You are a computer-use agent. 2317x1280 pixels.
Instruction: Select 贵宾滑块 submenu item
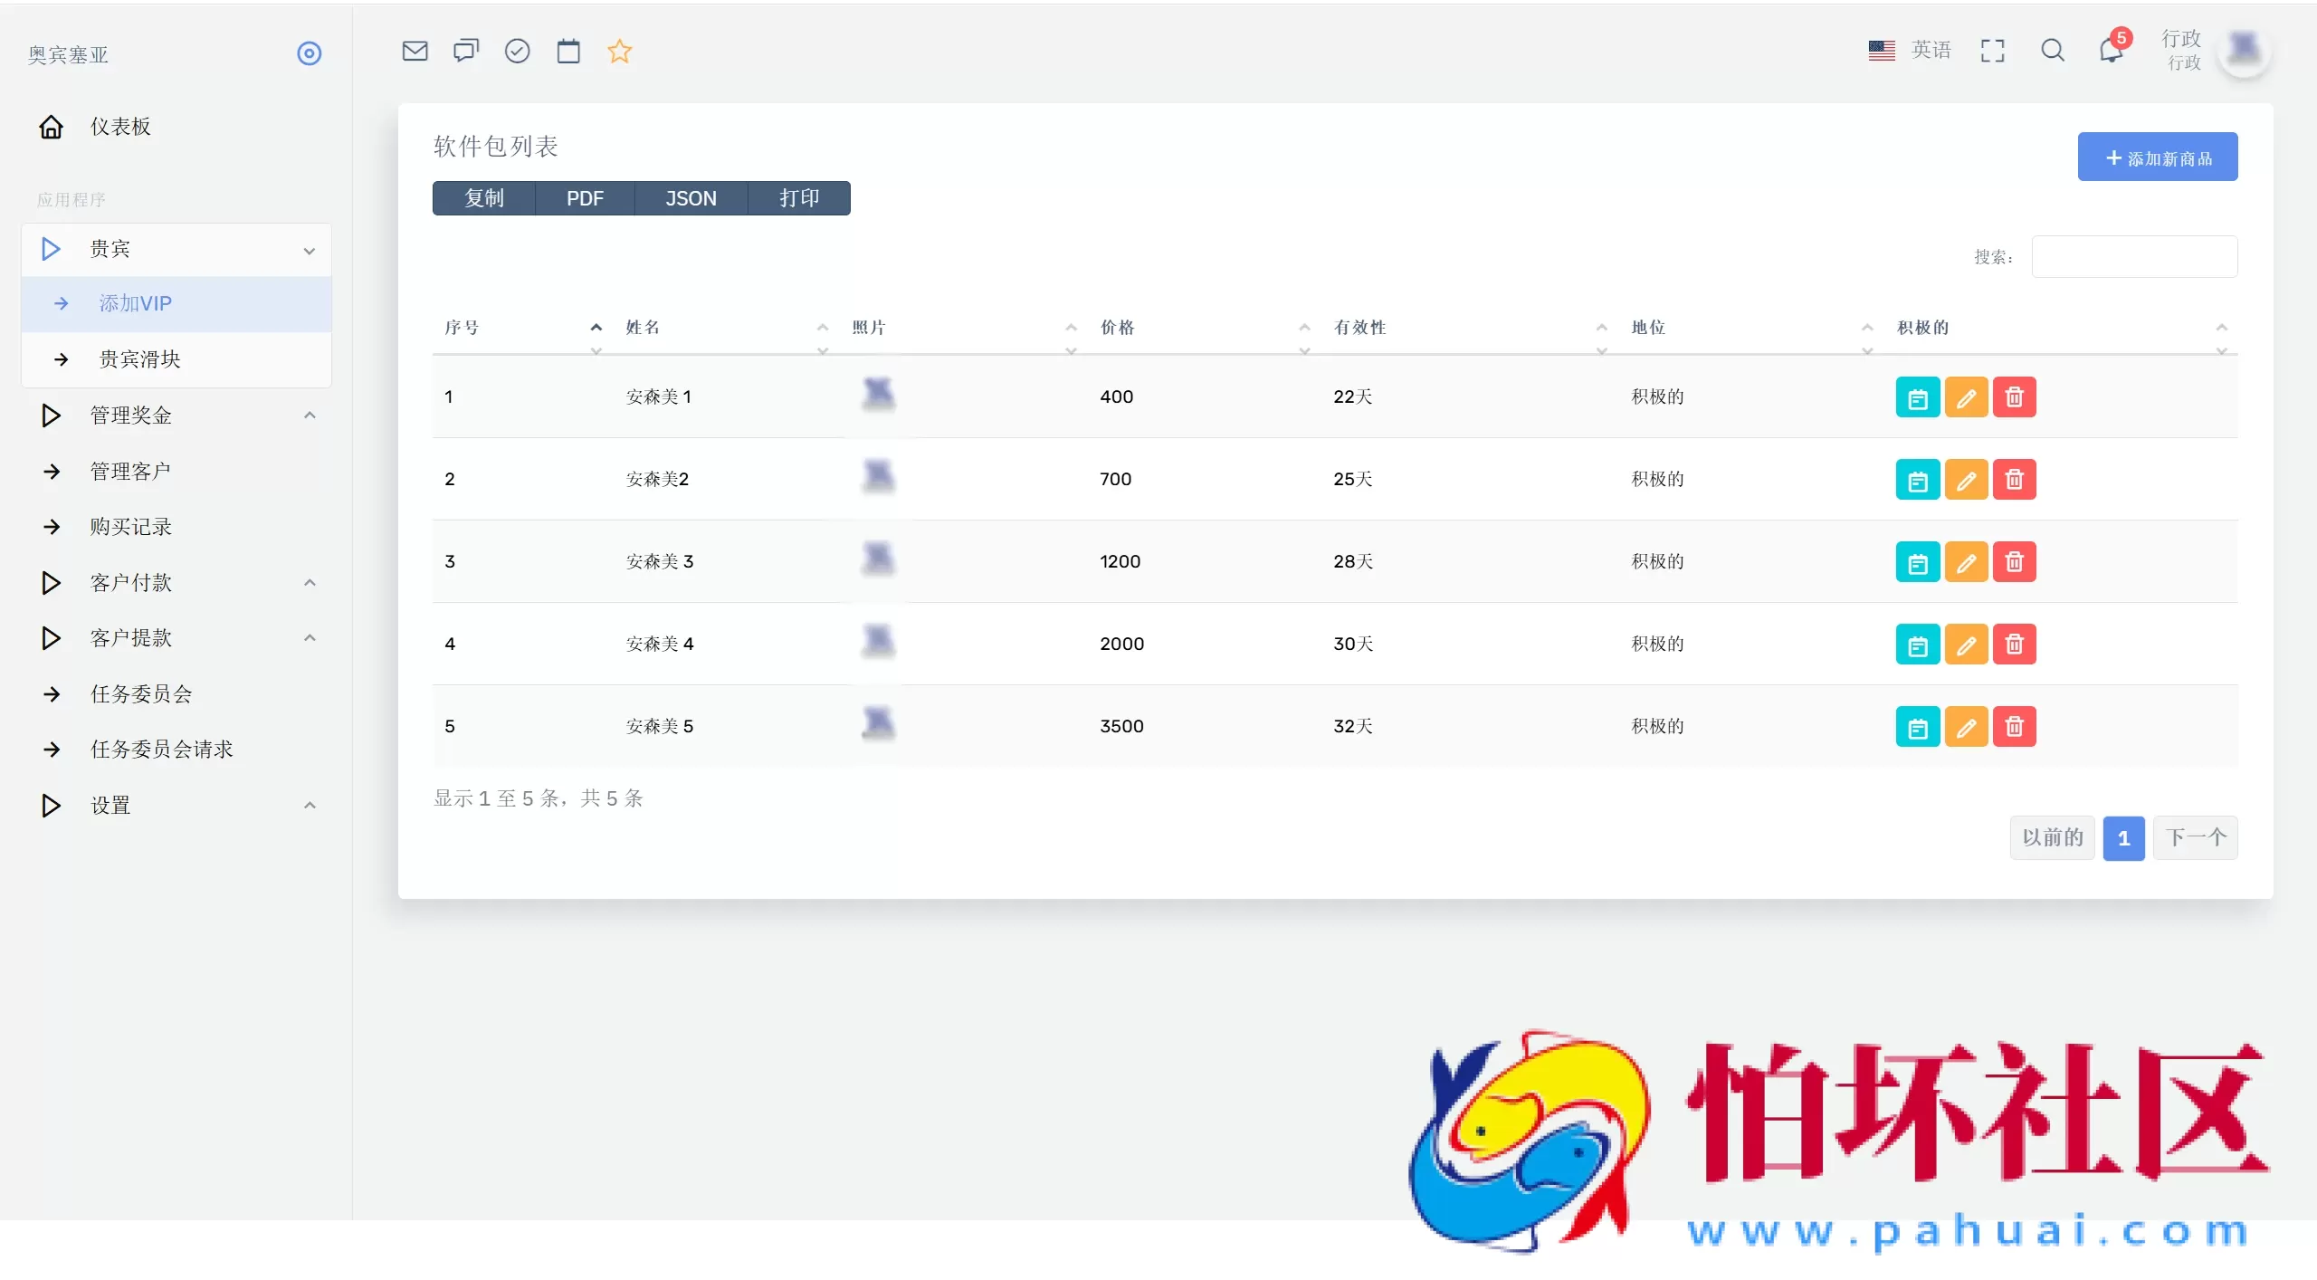140,359
